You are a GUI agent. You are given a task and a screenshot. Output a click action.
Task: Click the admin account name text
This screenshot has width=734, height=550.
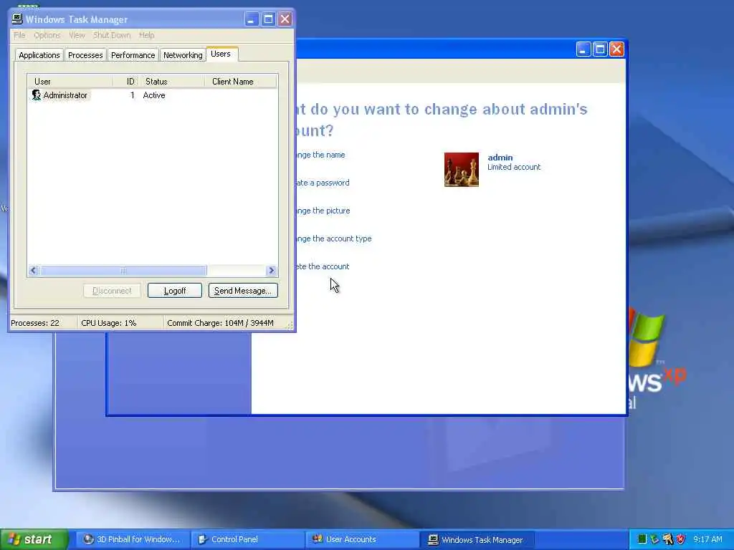click(x=500, y=158)
